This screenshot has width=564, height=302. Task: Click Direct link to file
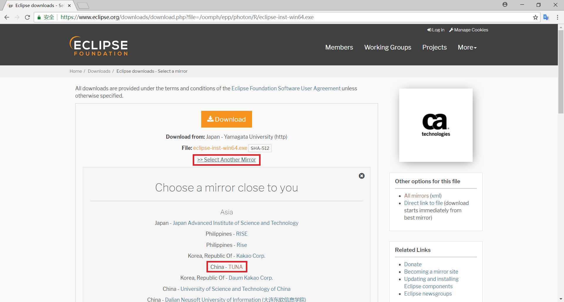click(x=423, y=203)
